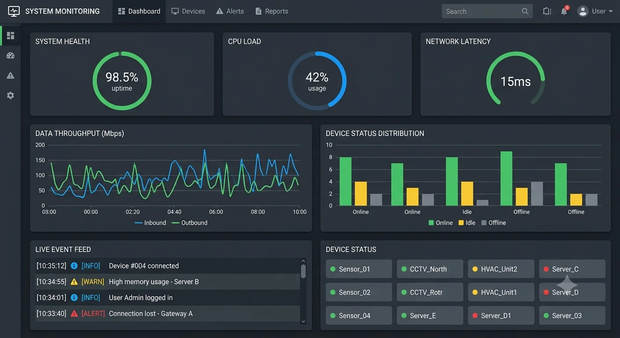620x338 pixels.
Task: Click the notification bell icon
Action: point(564,11)
